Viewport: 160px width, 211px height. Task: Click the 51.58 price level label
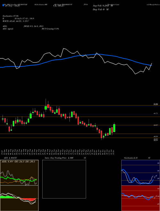[156, 104]
